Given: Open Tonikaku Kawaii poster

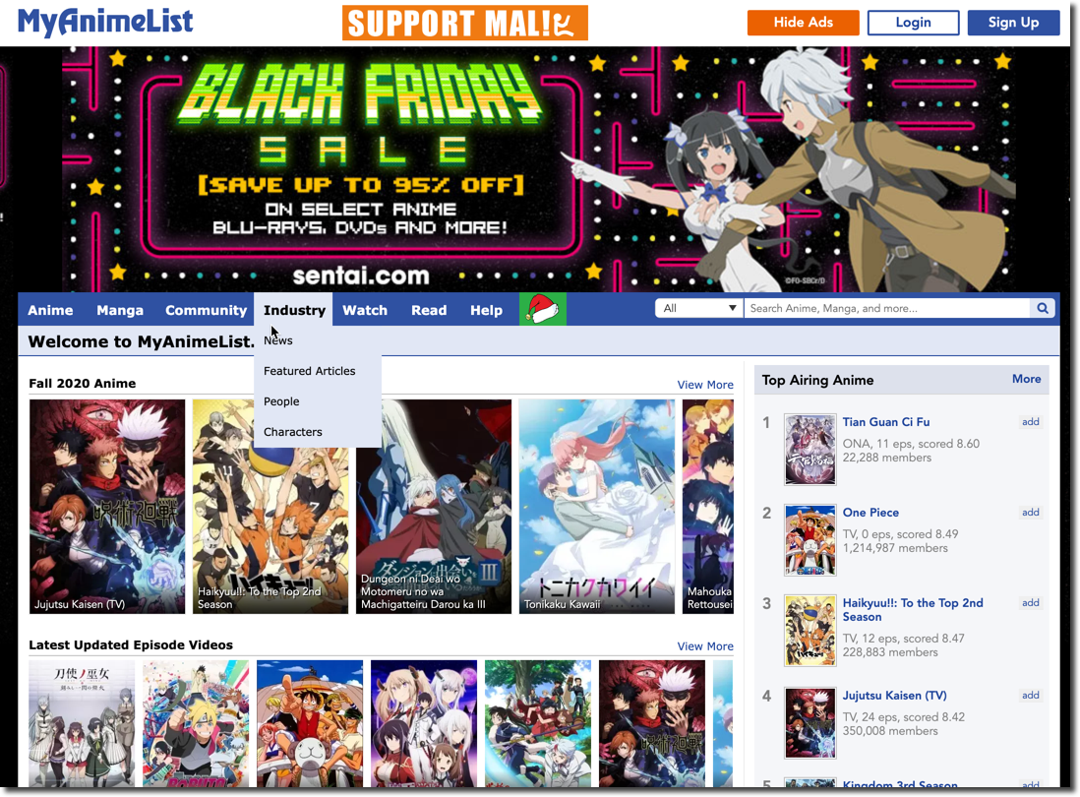Looking at the screenshot, I should [596, 507].
